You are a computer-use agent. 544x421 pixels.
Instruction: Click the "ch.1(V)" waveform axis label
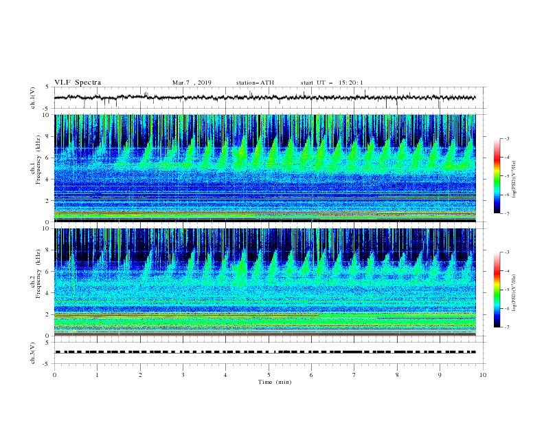(x=33, y=98)
